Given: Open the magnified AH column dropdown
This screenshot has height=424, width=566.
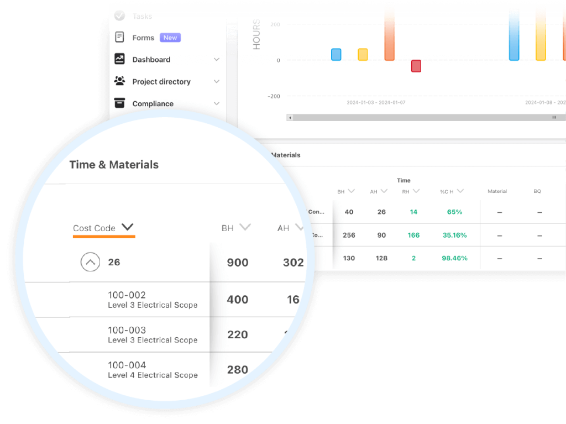Looking at the screenshot, I should [299, 227].
